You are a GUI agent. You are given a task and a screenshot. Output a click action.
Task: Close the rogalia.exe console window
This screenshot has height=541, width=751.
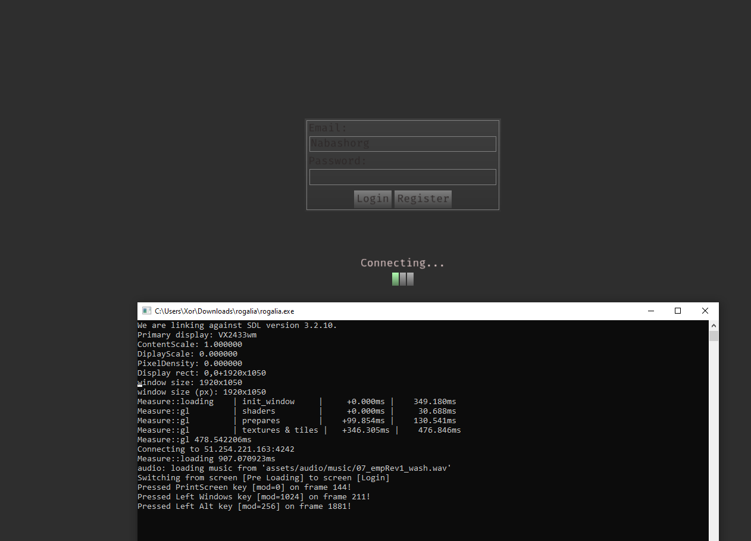(705, 311)
